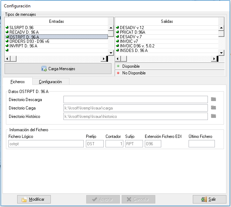231x207 pixels.
Task: Click Entradas horizontal scroll right arrow
Action: click(103, 59)
